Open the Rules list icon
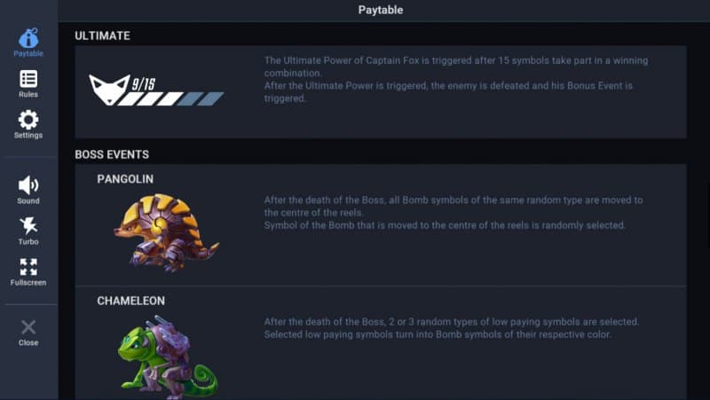This screenshot has width=710, height=400. click(x=28, y=79)
